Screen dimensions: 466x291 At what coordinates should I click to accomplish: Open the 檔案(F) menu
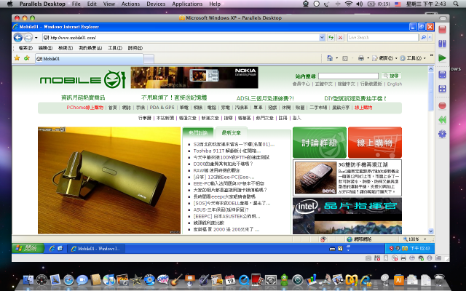[25, 48]
